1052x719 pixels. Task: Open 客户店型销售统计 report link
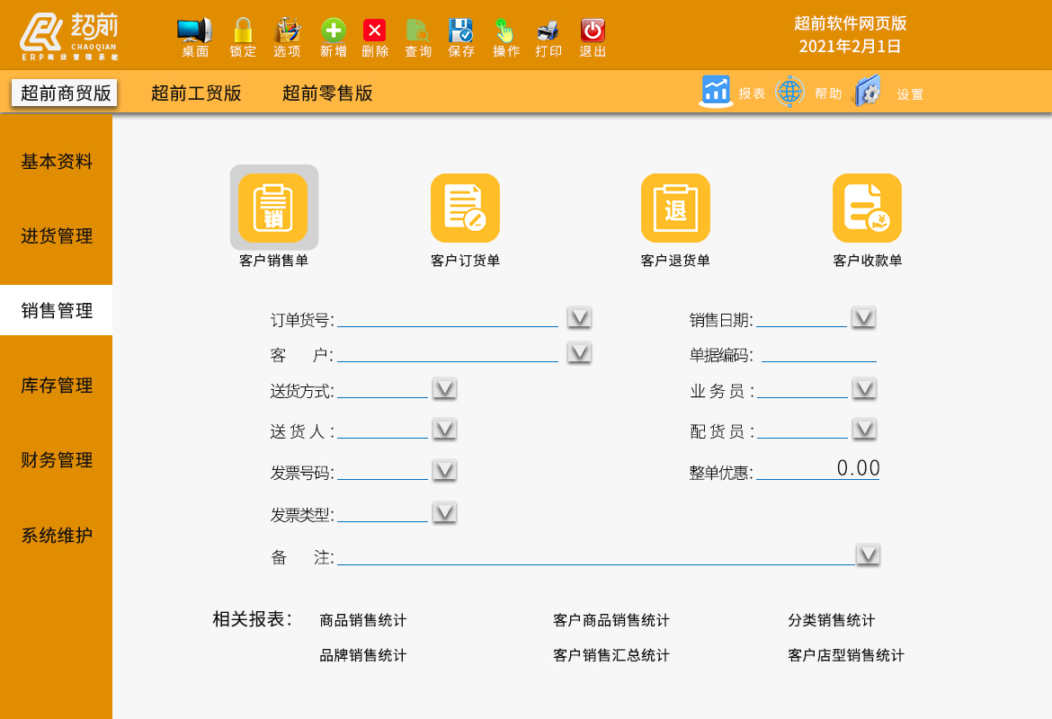point(846,655)
